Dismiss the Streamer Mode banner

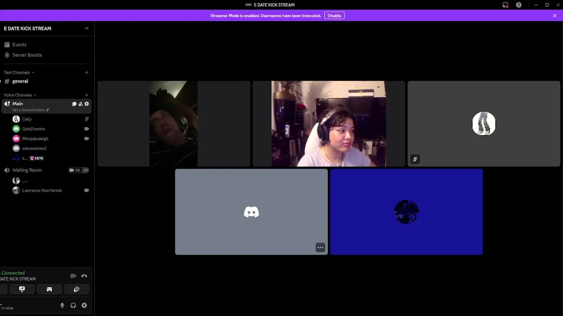coord(555,15)
